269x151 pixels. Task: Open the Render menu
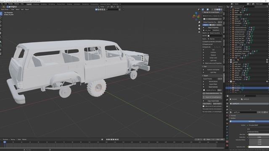coord(11,4)
